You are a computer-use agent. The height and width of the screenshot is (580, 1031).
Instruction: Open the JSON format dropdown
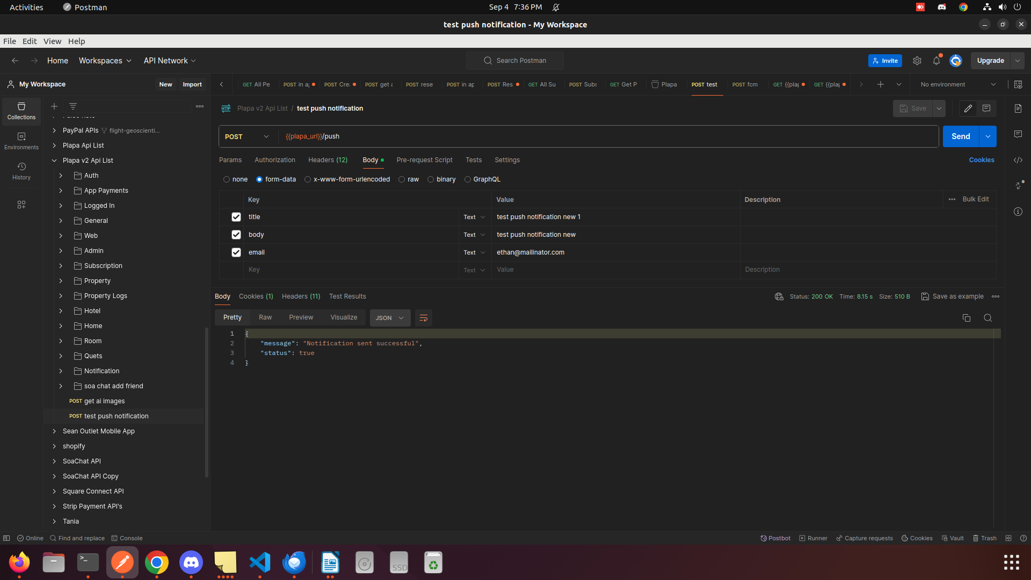coord(390,318)
